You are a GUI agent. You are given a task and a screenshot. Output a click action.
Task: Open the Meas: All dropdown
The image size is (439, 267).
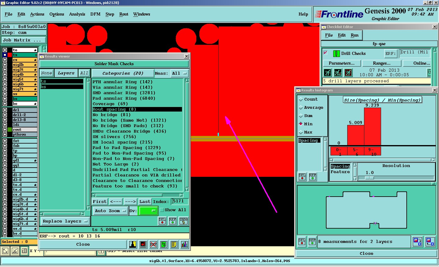pyautogui.click(x=180, y=73)
